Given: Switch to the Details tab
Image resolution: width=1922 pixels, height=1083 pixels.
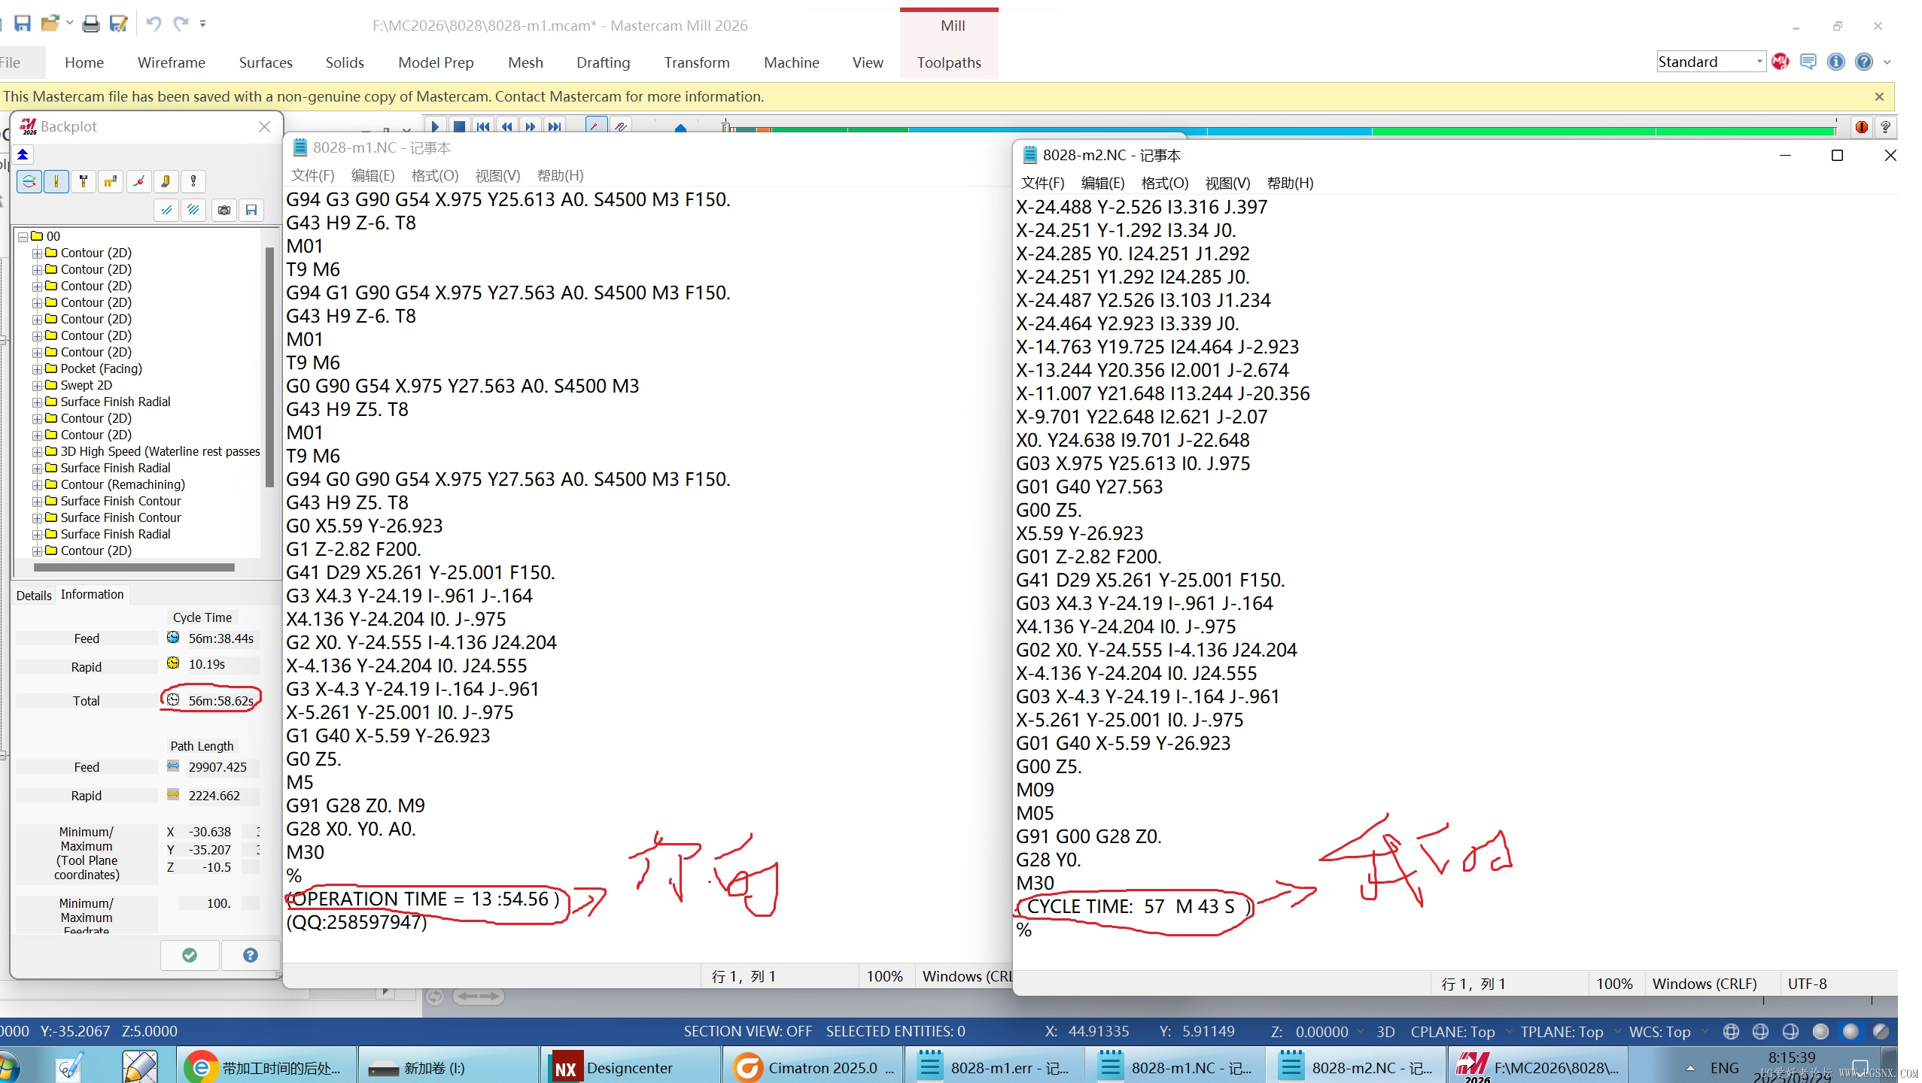Looking at the screenshot, I should pos(34,595).
